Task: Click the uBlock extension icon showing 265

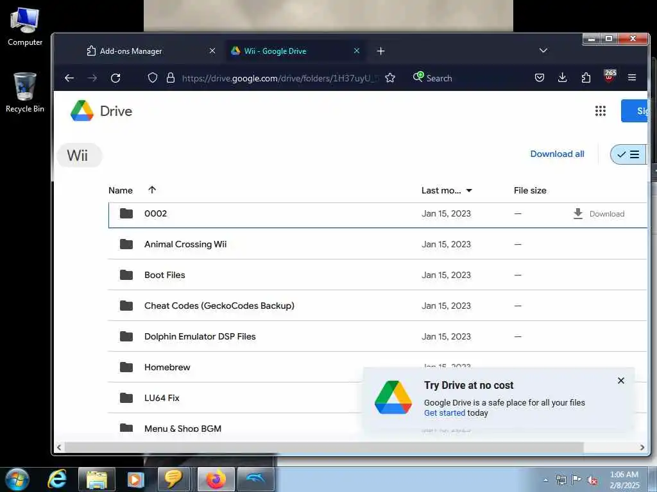Action: click(x=610, y=76)
